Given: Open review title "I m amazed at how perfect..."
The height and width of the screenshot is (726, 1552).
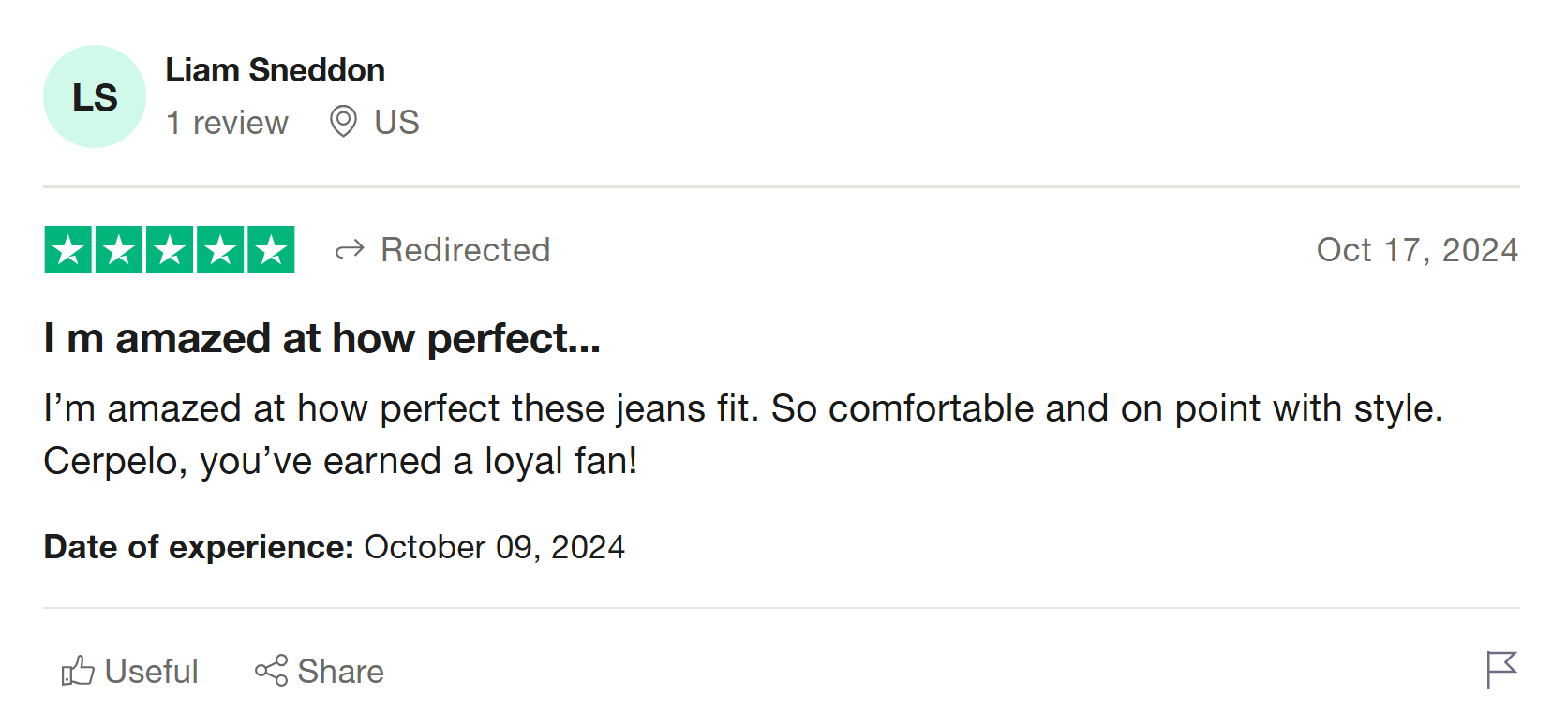Looking at the screenshot, I should pyautogui.click(x=321, y=338).
